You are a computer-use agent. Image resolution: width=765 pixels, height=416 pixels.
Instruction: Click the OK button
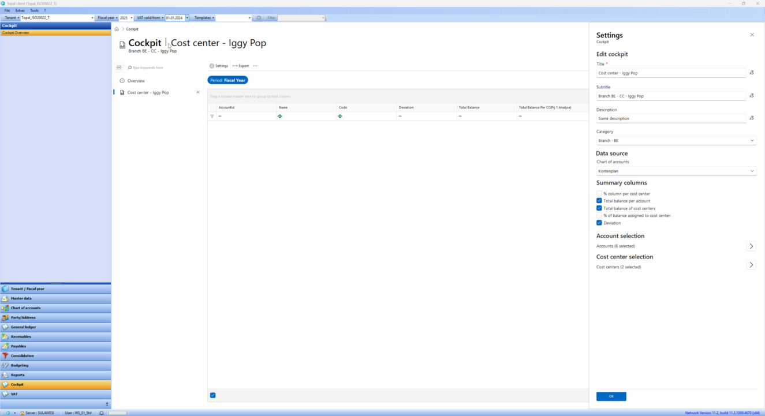click(611, 396)
